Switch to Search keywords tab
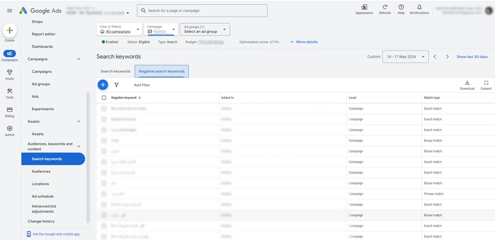495x240 pixels. [x=116, y=72]
